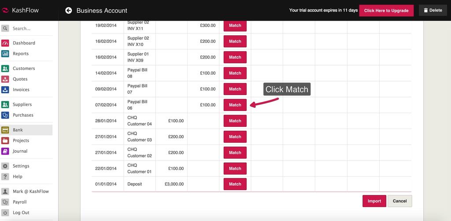Select the Customers icon in sidebar

tap(5, 69)
